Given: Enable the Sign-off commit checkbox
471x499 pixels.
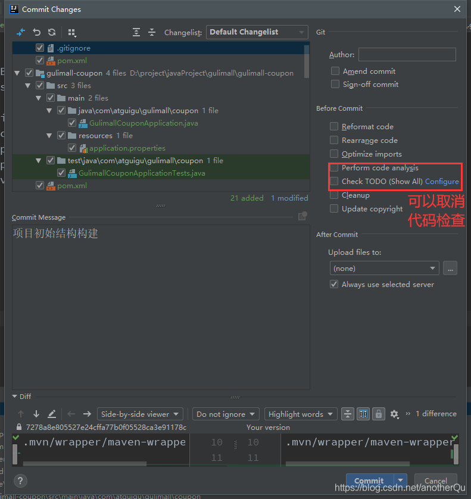Looking at the screenshot, I should point(335,84).
